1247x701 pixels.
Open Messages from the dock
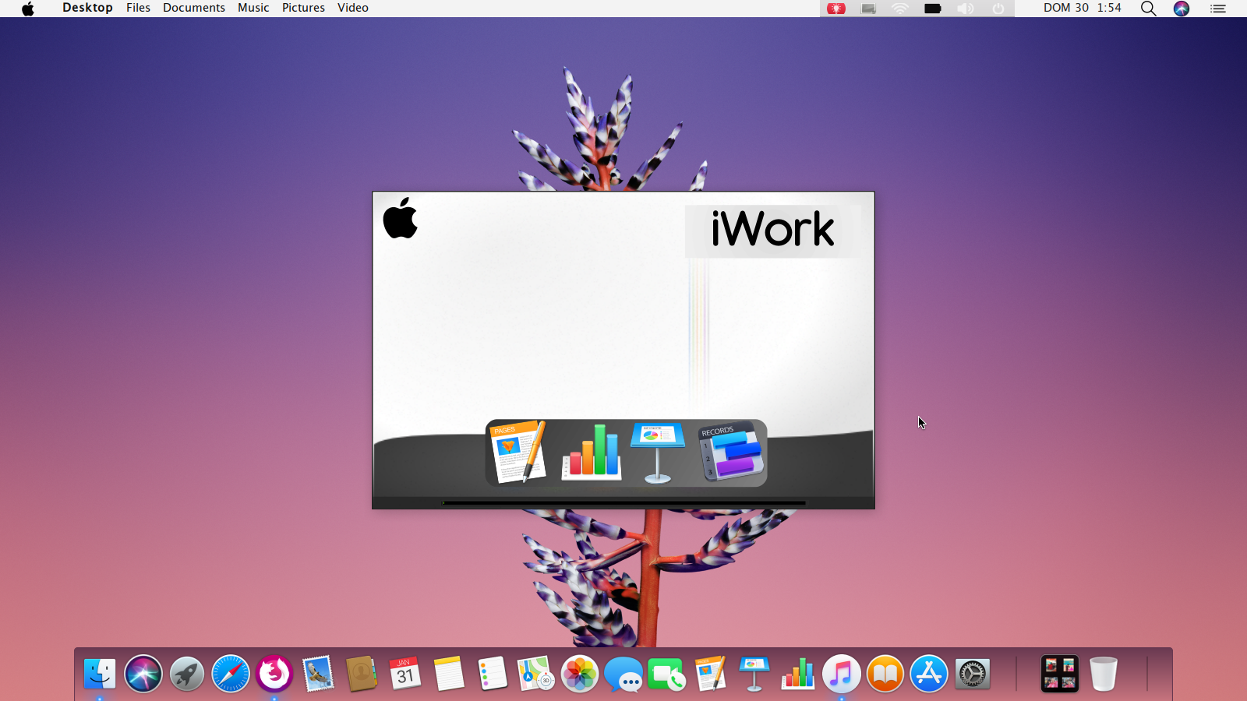click(623, 675)
